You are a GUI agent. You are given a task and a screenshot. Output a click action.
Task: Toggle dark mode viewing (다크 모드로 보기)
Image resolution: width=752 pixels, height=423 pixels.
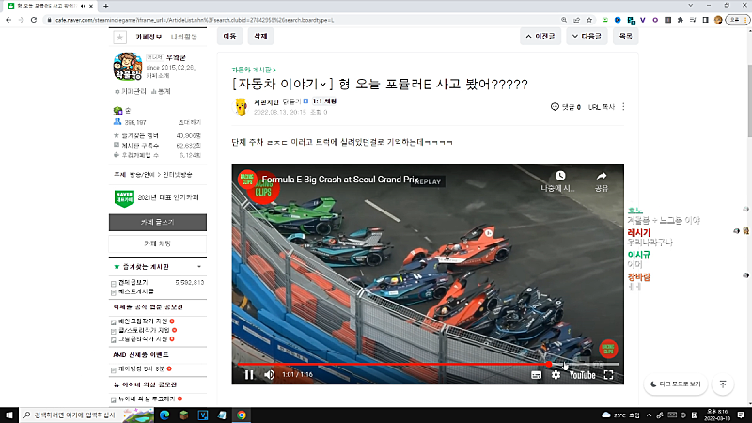pyautogui.click(x=676, y=384)
